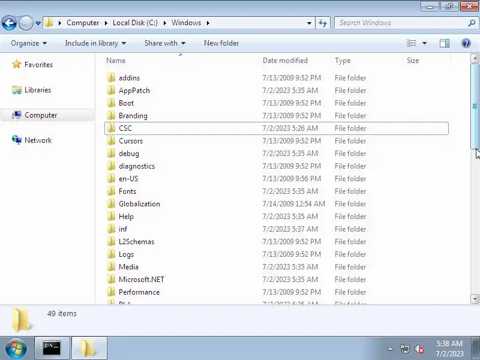The width and height of the screenshot is (480, 360).
Task: Select the inf folder icon
Action: tap(112, 229)
